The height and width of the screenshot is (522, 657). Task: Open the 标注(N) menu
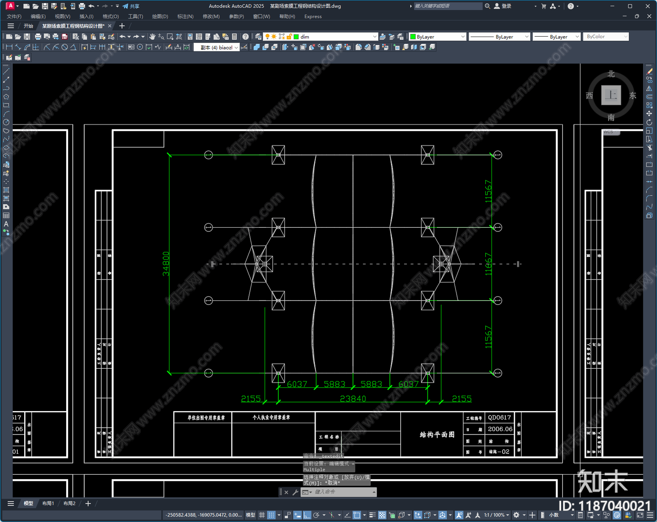click(x=185, y=16)
